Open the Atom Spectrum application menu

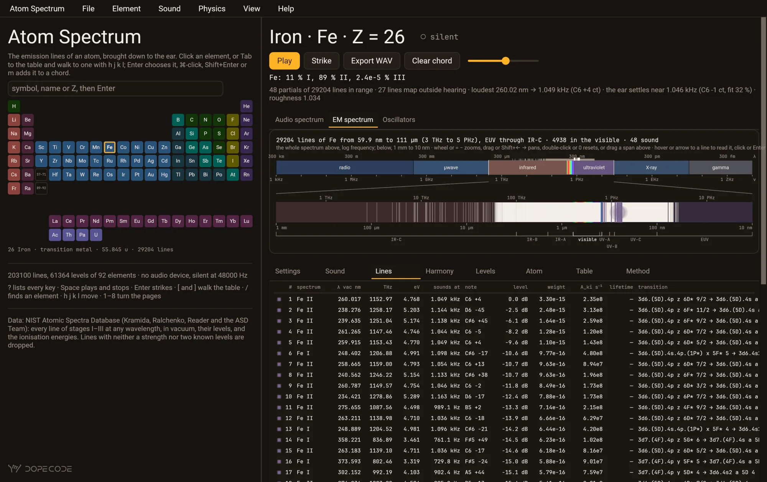(37, 8)
